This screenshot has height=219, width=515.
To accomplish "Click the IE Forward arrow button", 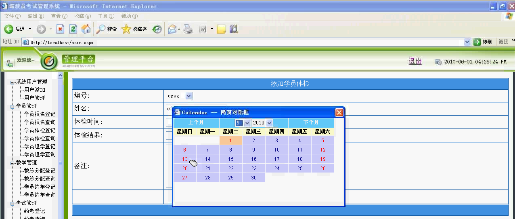I will tap(41, 29).
